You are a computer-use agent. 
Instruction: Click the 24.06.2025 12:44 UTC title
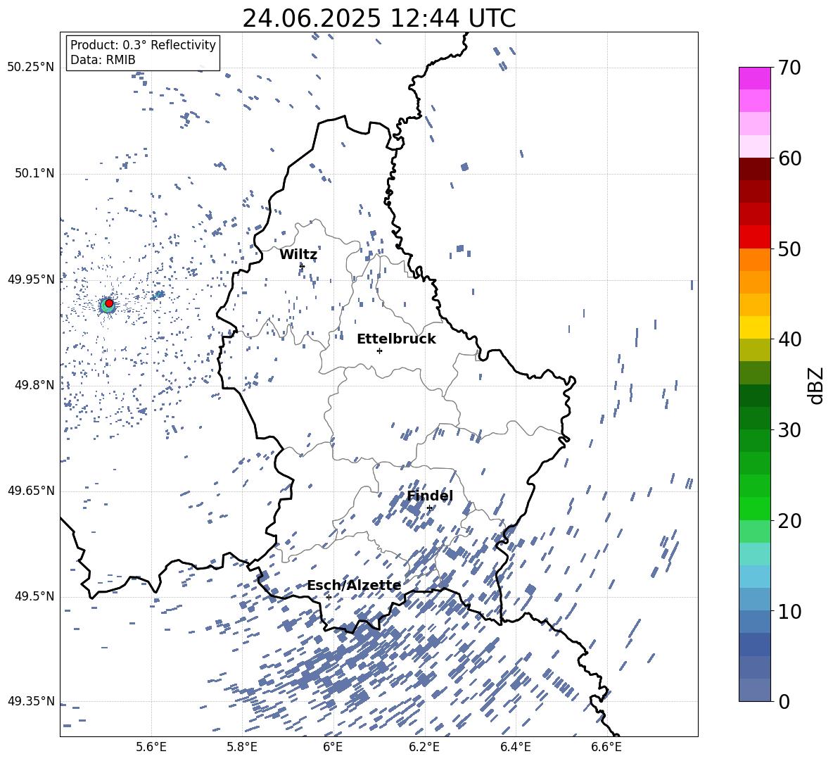point(379,18)
